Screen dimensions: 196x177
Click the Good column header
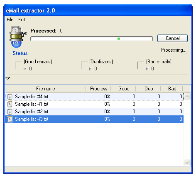pyautogui.click(x=123, y=89)
